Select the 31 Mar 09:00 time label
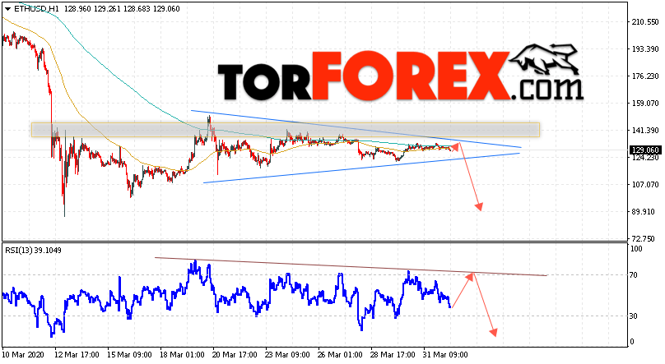Viewport: 665px width, 364px height. coord(445,355)
